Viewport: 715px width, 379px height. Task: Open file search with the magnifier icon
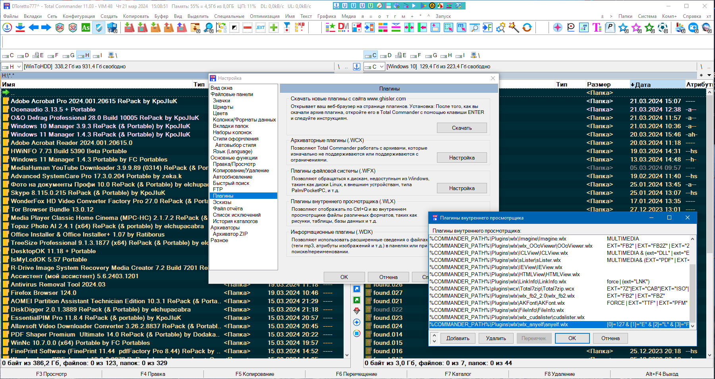(208, 28)
